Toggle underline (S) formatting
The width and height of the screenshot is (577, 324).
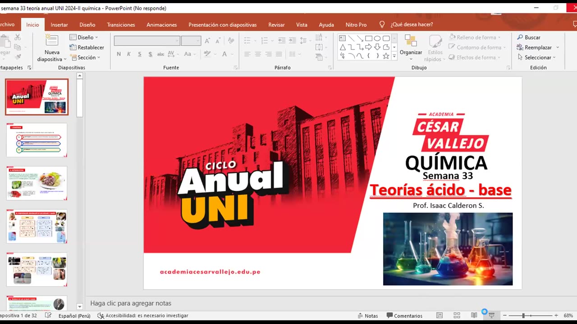139,54
